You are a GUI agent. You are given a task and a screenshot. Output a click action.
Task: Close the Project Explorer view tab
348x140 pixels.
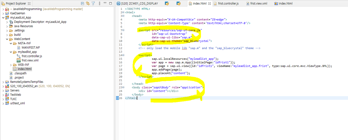click(29, 4)
